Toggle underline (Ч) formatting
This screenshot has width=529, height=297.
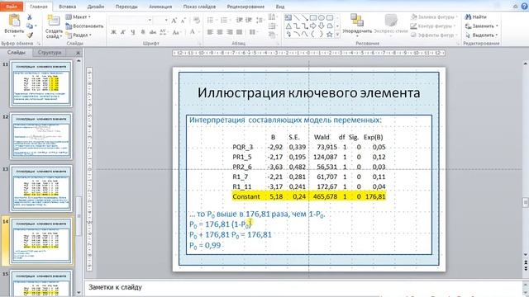pos(133,32)
